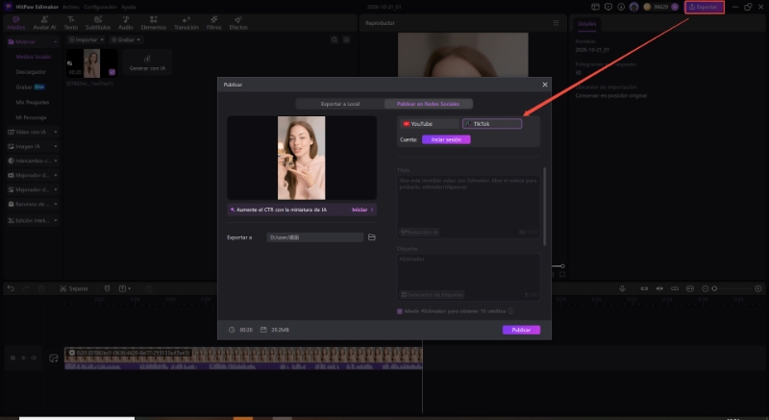Select the Texto tool

(70, 23)
